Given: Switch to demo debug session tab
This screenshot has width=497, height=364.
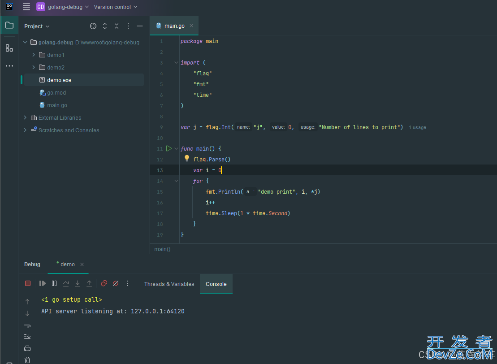Looking at the screenshot, I should [x=68, y=264].
